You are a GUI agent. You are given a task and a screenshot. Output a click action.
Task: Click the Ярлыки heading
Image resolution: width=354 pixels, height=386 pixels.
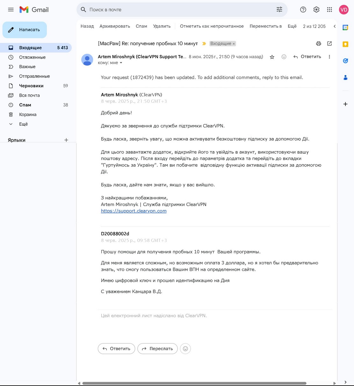pos(17,140)
